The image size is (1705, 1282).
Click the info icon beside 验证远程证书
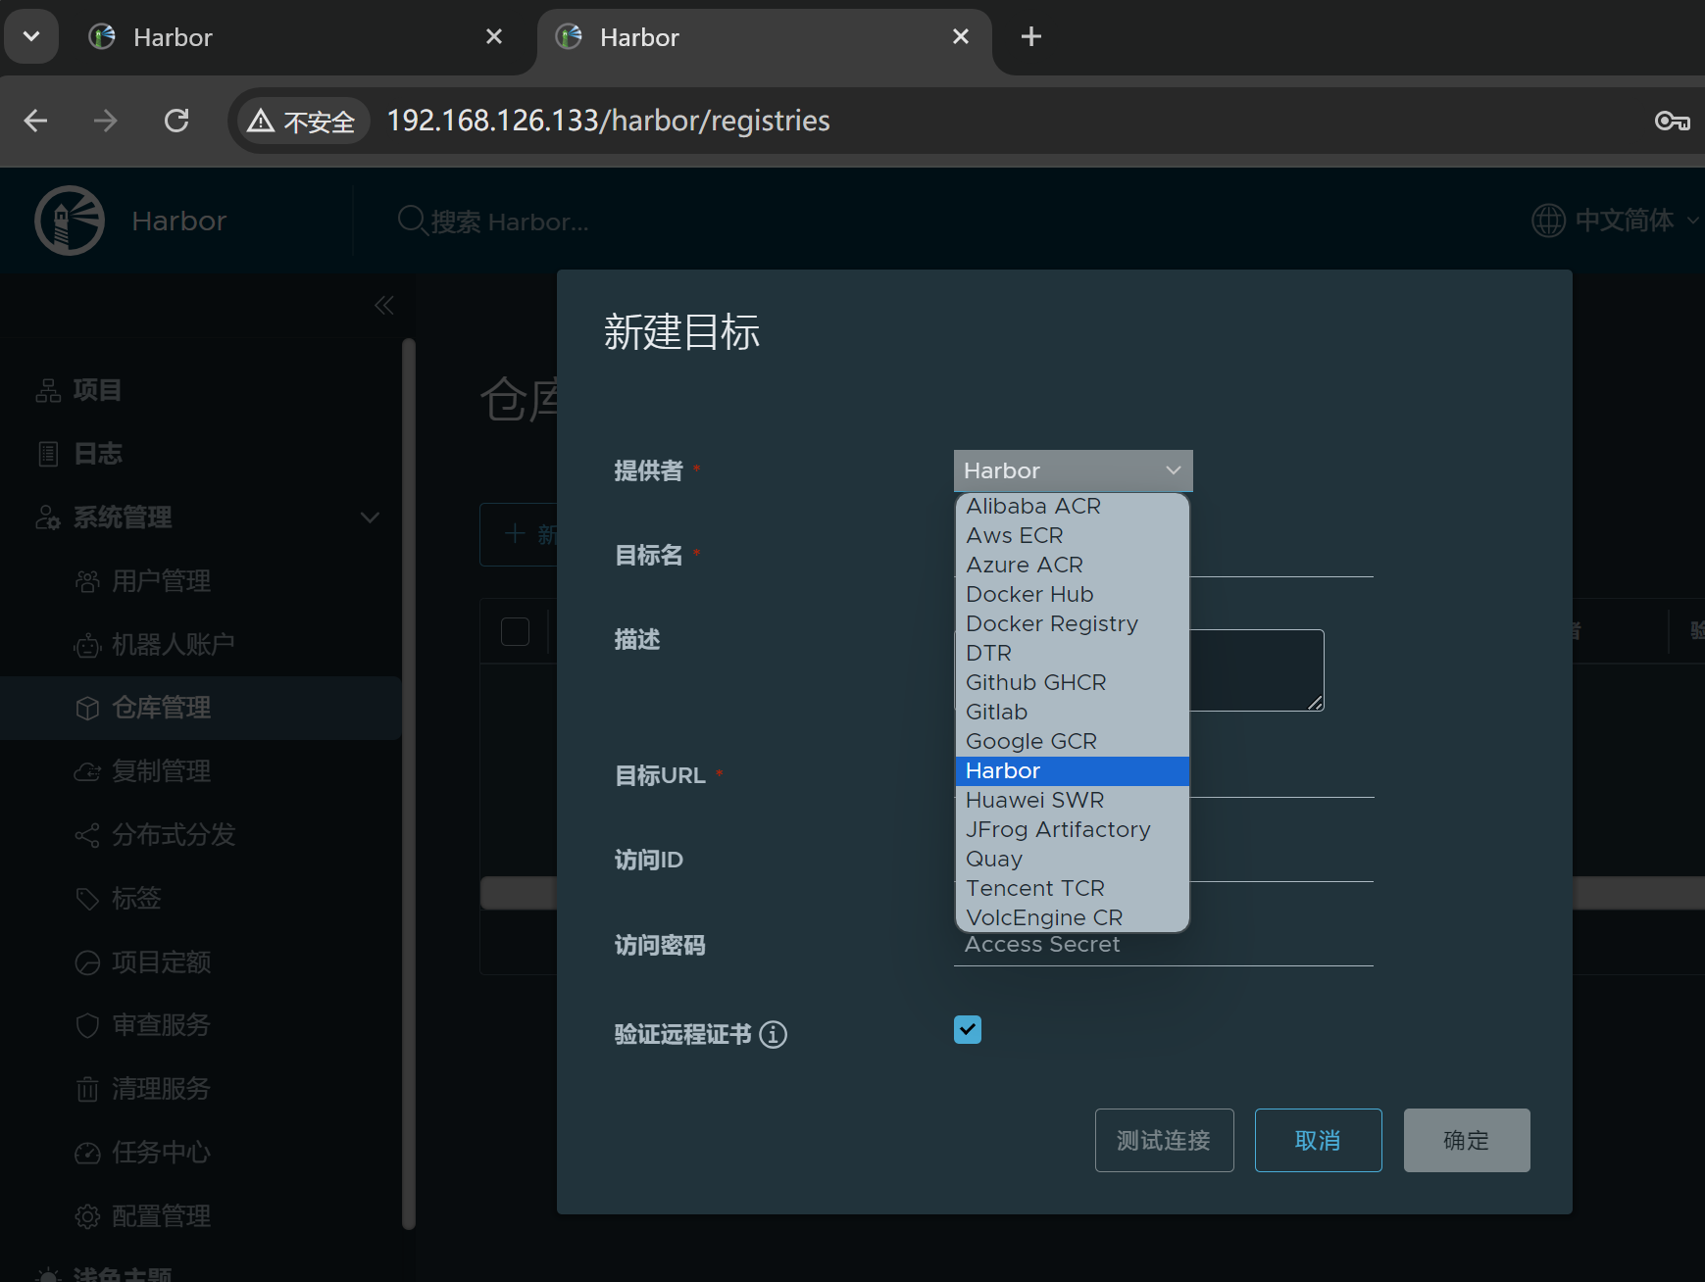773,1035
